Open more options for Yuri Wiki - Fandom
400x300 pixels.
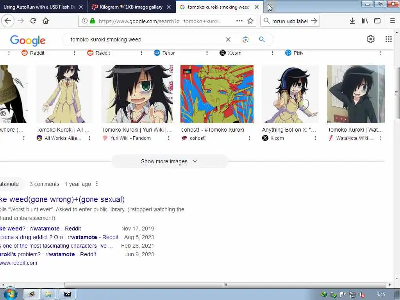point(169,138)
